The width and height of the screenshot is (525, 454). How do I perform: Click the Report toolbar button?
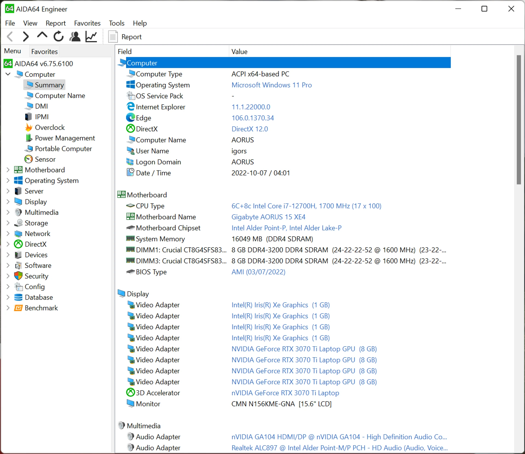(125, 37)
